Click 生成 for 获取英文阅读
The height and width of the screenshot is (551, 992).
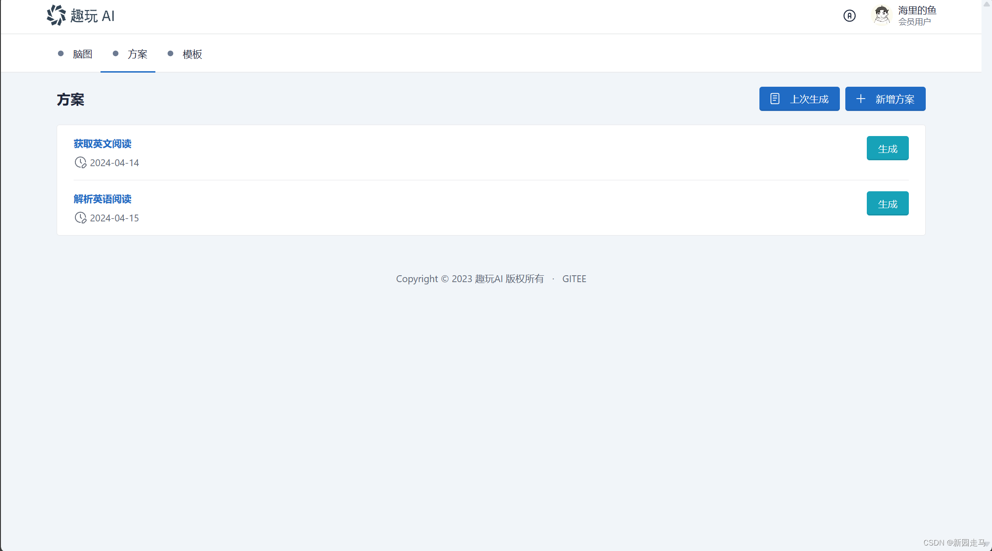[x=887, y=148]
